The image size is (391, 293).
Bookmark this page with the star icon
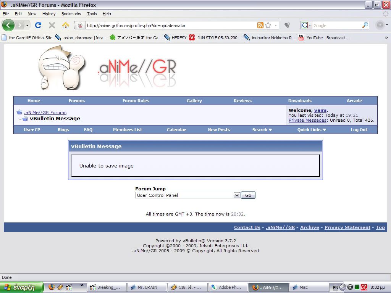(268, 25)
